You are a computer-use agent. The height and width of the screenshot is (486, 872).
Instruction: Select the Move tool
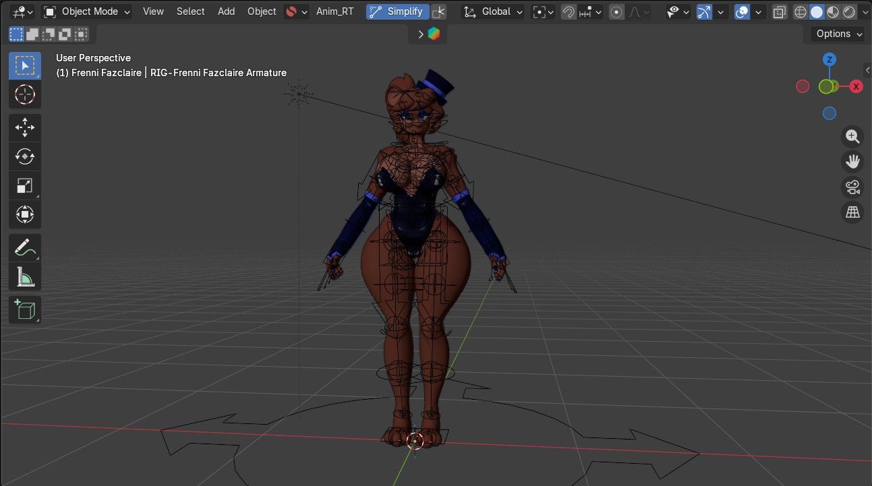25,127
